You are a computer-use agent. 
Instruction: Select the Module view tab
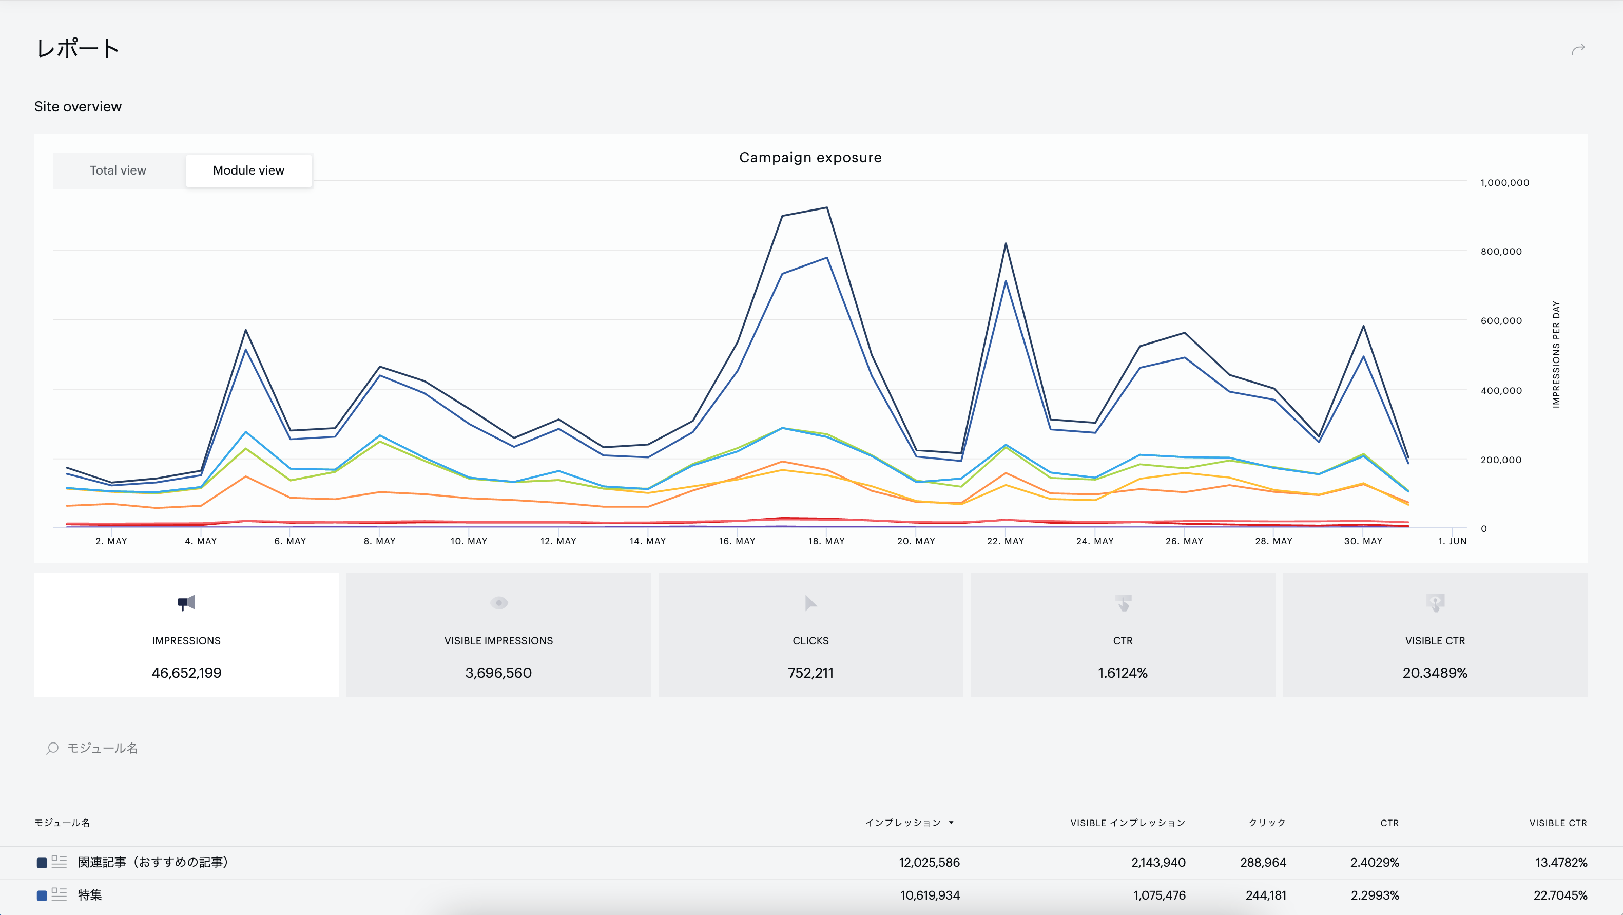[249, 170]
